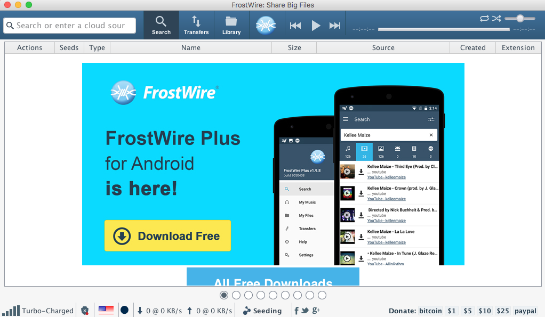Open the Library section
The height and width of the screenshot is (317, 545).
click(231, 25)
